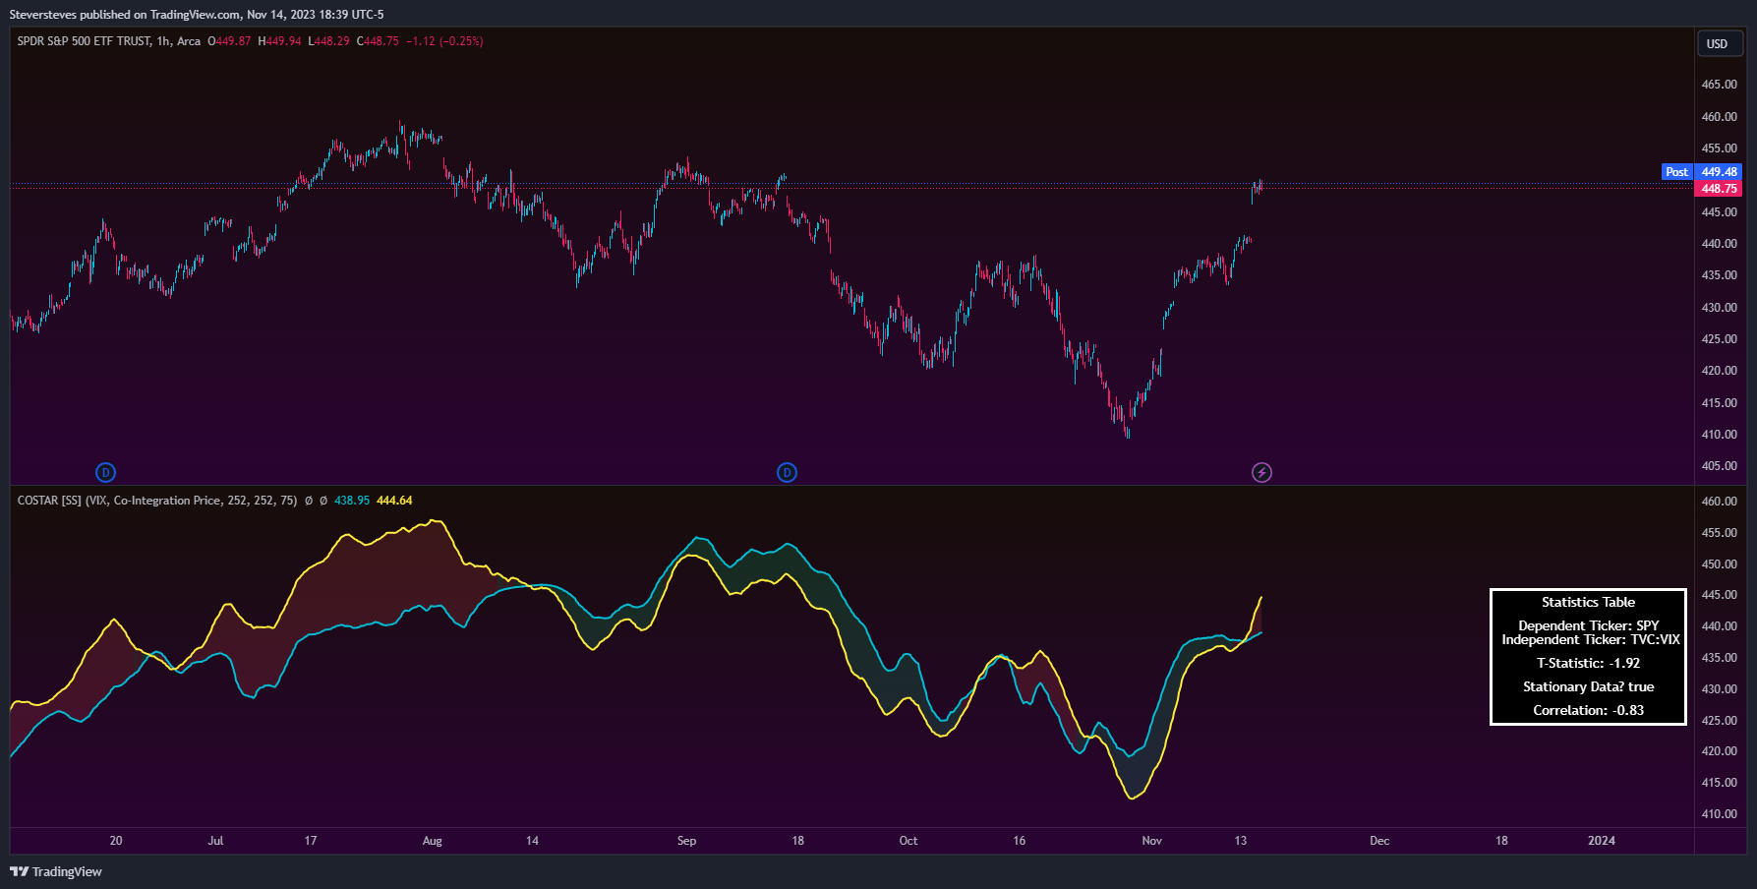Click the Aug label on time axis
1757x889 pixels.
point(432,841)
